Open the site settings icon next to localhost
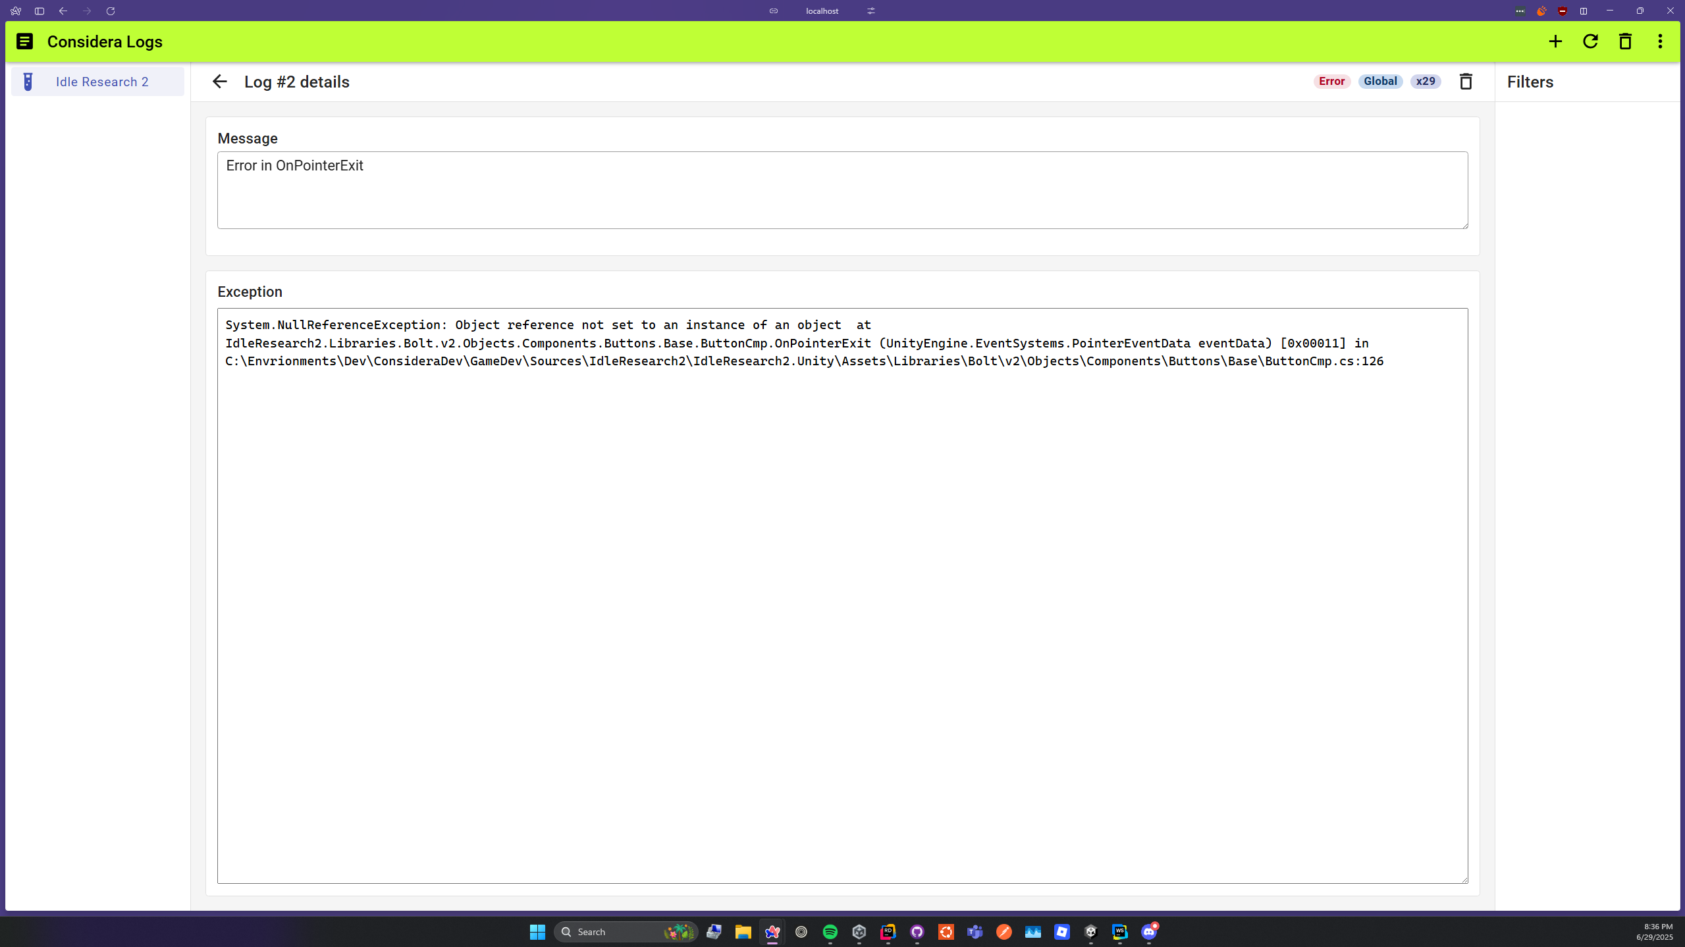The height and width of the screenshot is (947, 1685). coord(871,11)
